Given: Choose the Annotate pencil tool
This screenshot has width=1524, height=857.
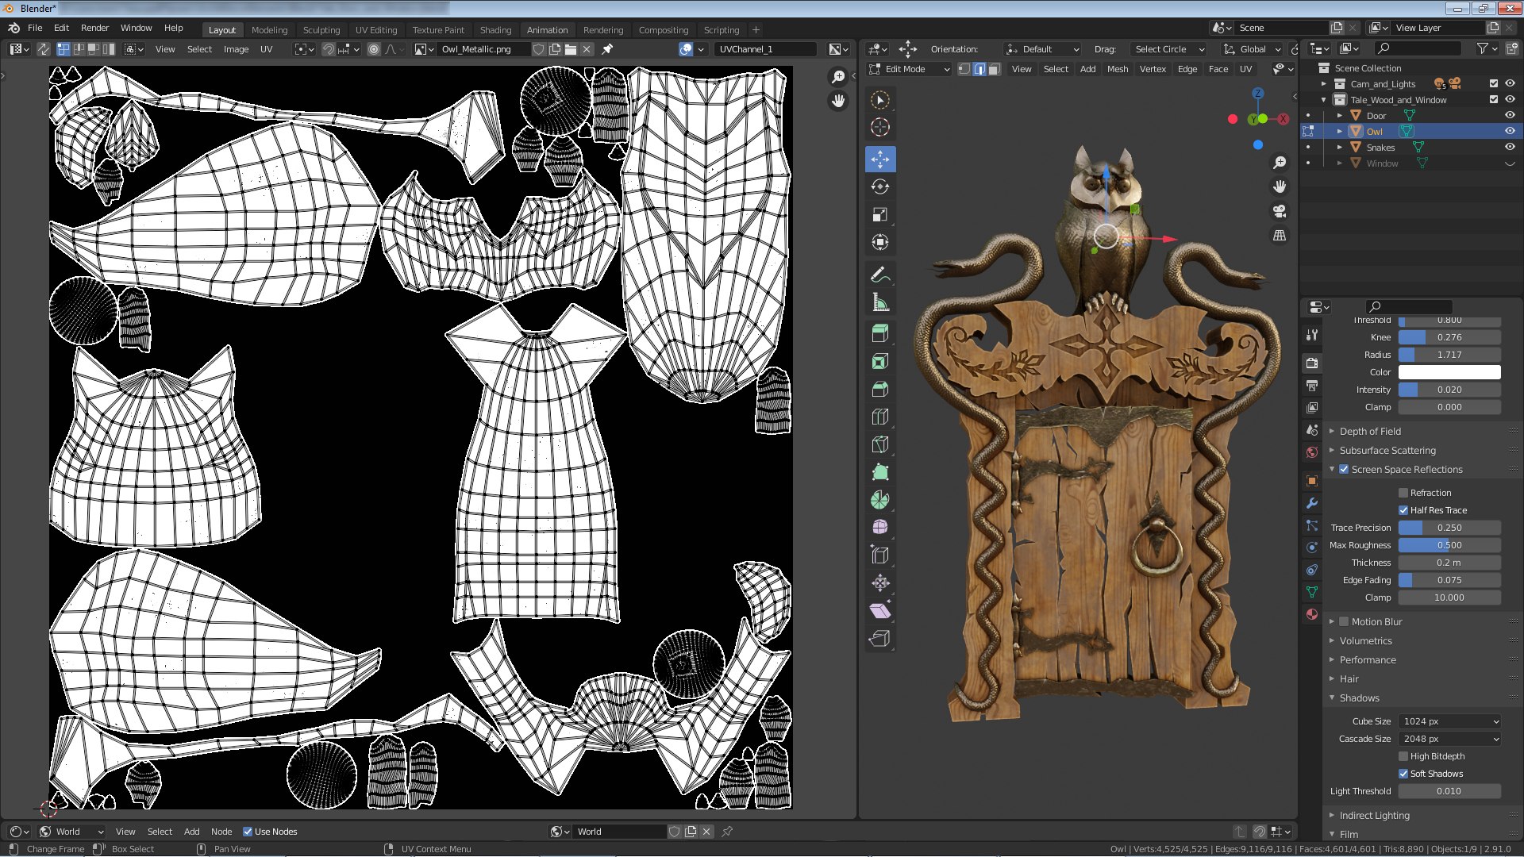Looking at the screenshot, I should tap(879, 275).
